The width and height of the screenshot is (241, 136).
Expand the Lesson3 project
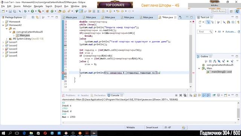point(3,49)
